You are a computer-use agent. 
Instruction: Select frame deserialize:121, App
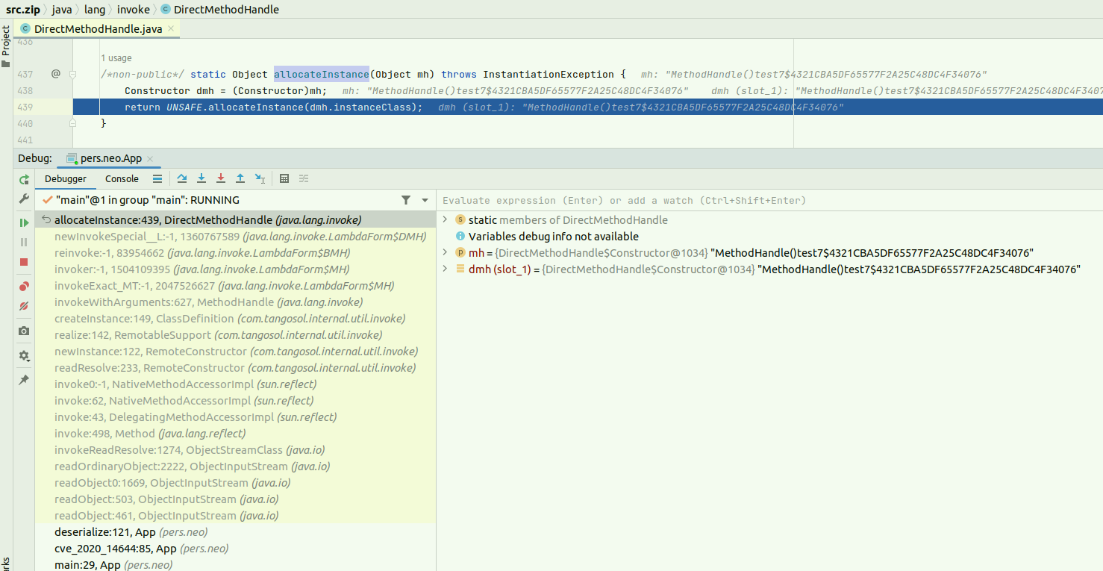tap(235, 532)
